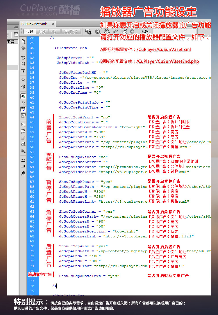This screenshot has width=218, height=315.
Task: Click Expand All code icon
Action: [x=23, y=71]
